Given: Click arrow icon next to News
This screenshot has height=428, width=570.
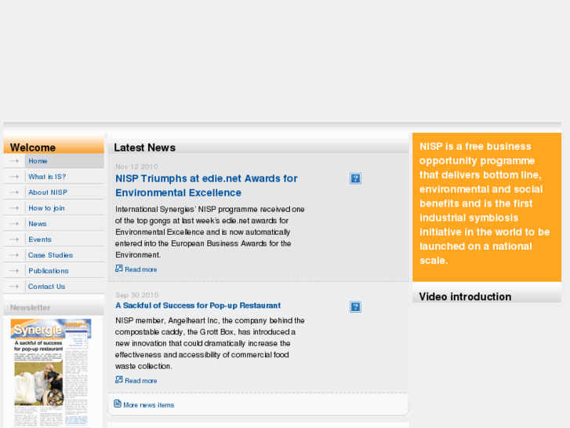Looking at the screenshot, I should (x=14, y=224).
